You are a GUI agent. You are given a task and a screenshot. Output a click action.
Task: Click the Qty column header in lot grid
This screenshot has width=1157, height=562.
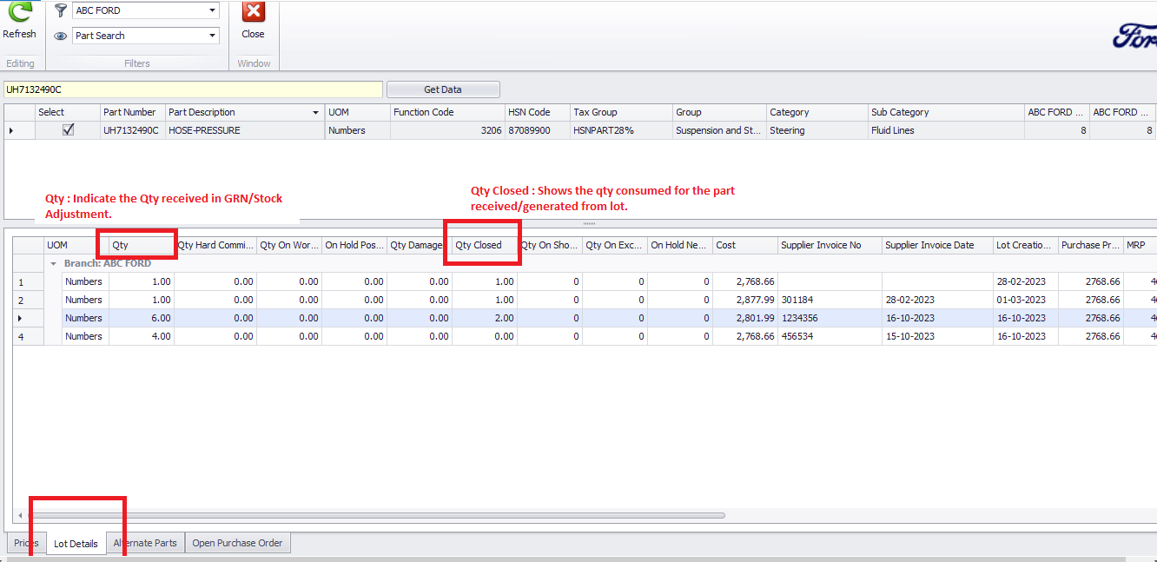[x=142, y=245]
